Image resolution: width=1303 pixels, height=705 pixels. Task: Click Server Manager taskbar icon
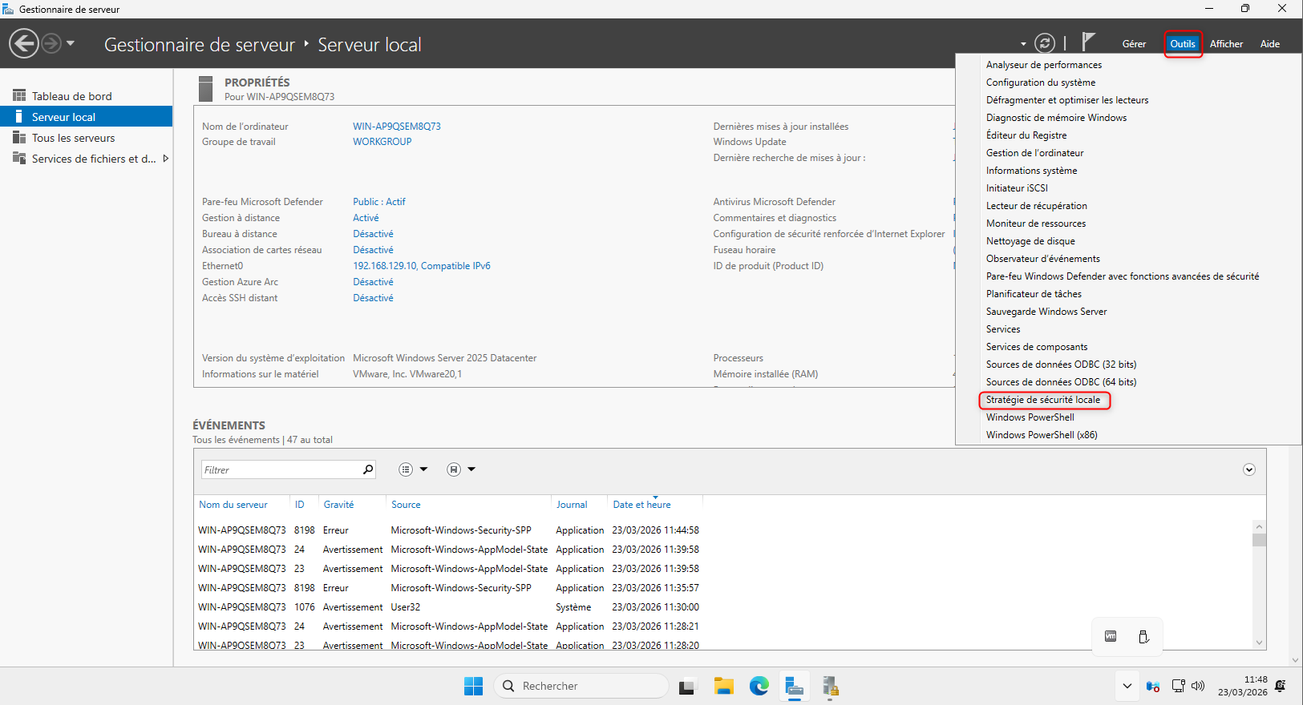[795, 686]
